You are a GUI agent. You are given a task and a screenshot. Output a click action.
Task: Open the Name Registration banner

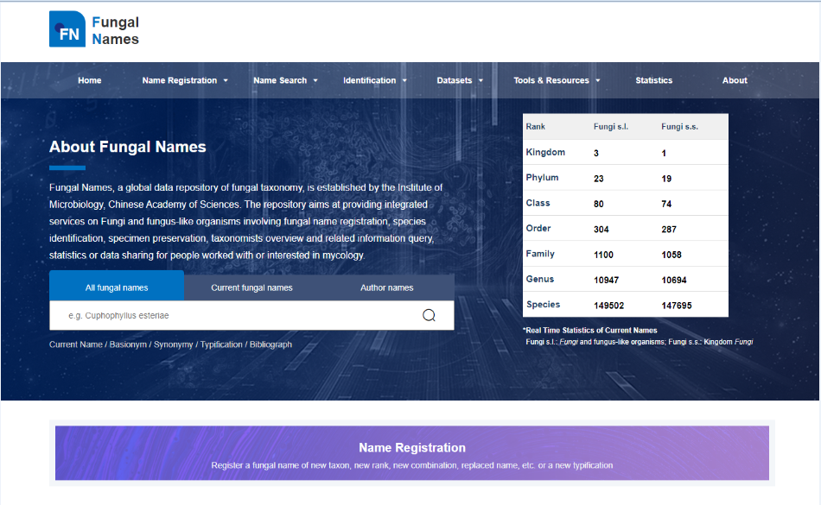(x=412, y=453)
